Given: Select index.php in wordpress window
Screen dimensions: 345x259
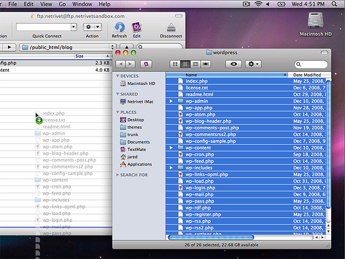Looking at the screenshot, I should (x=246, y=81).
